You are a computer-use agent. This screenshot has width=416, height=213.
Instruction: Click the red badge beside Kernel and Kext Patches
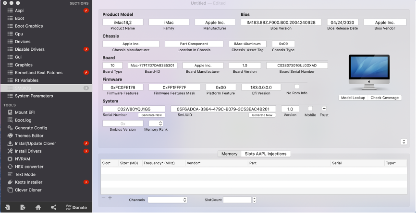coord(86,72)
